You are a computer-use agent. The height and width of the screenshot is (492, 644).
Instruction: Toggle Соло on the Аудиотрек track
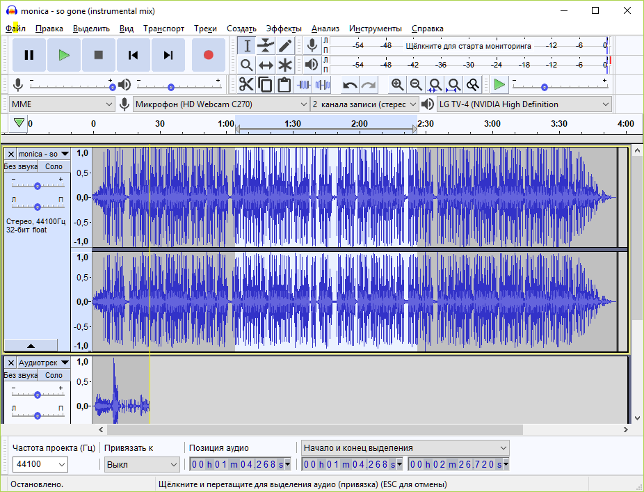coord(54,375)
